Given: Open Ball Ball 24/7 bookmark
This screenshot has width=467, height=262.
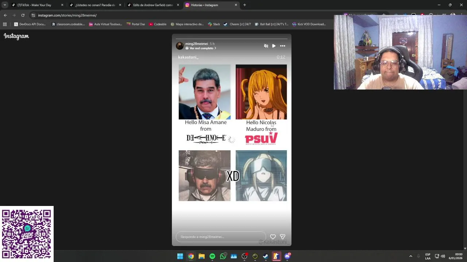Looking at the screenshot, I should click(271, 24).
